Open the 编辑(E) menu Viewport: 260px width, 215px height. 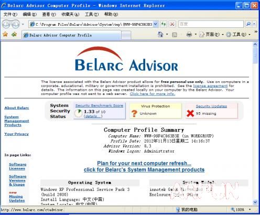30,14
